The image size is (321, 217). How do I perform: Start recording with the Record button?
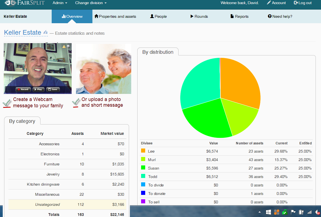point(23,89)
